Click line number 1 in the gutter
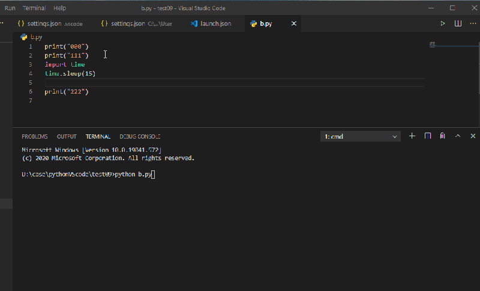This screenshot has width=480, height=291. click(31, 47)
